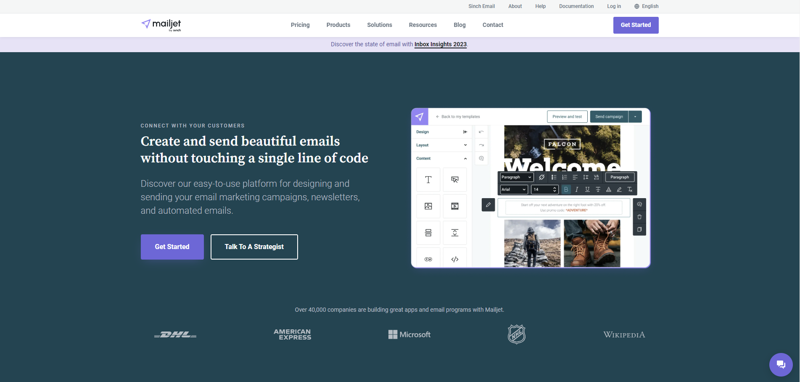
Task: Collapse the Content section in the sidebar
Action: coord(465,158)
